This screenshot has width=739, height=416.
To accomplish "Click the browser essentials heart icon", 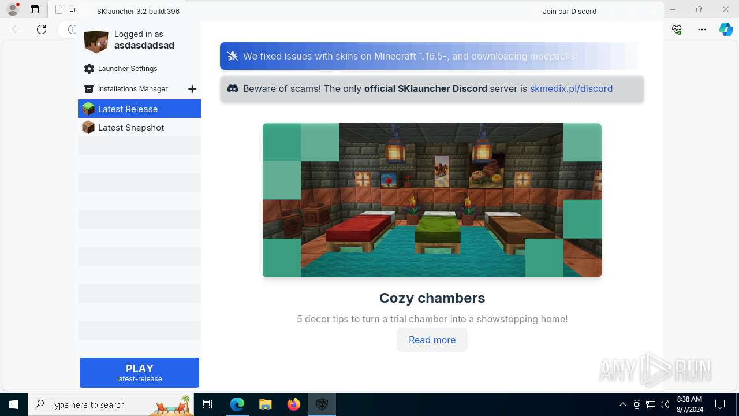I will [677, 29].
